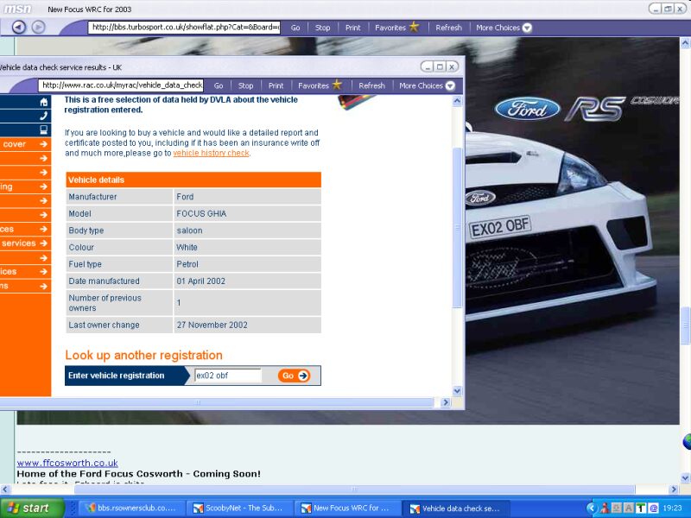Click the popup's horizontal scrollbar right arrow
This screenshot has height=518, width=691.
[445, 402]
